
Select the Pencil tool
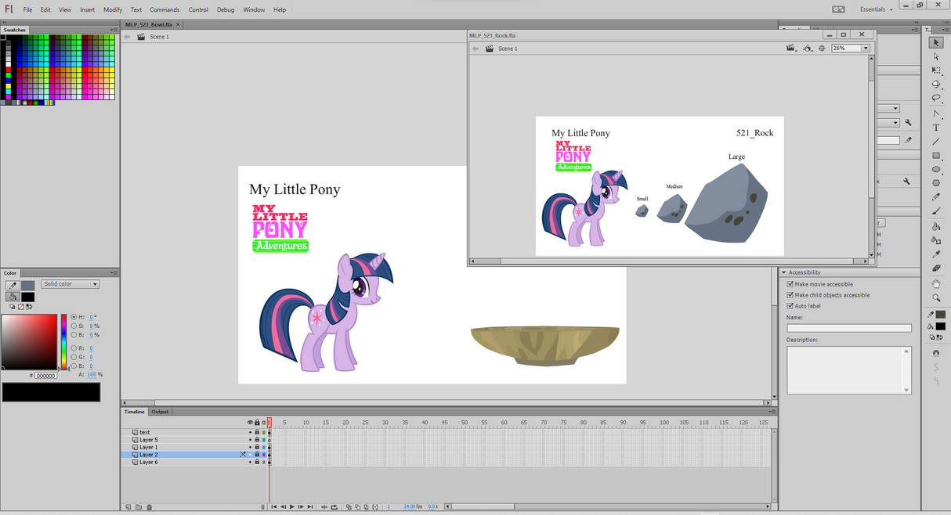(x=936, y=198)
